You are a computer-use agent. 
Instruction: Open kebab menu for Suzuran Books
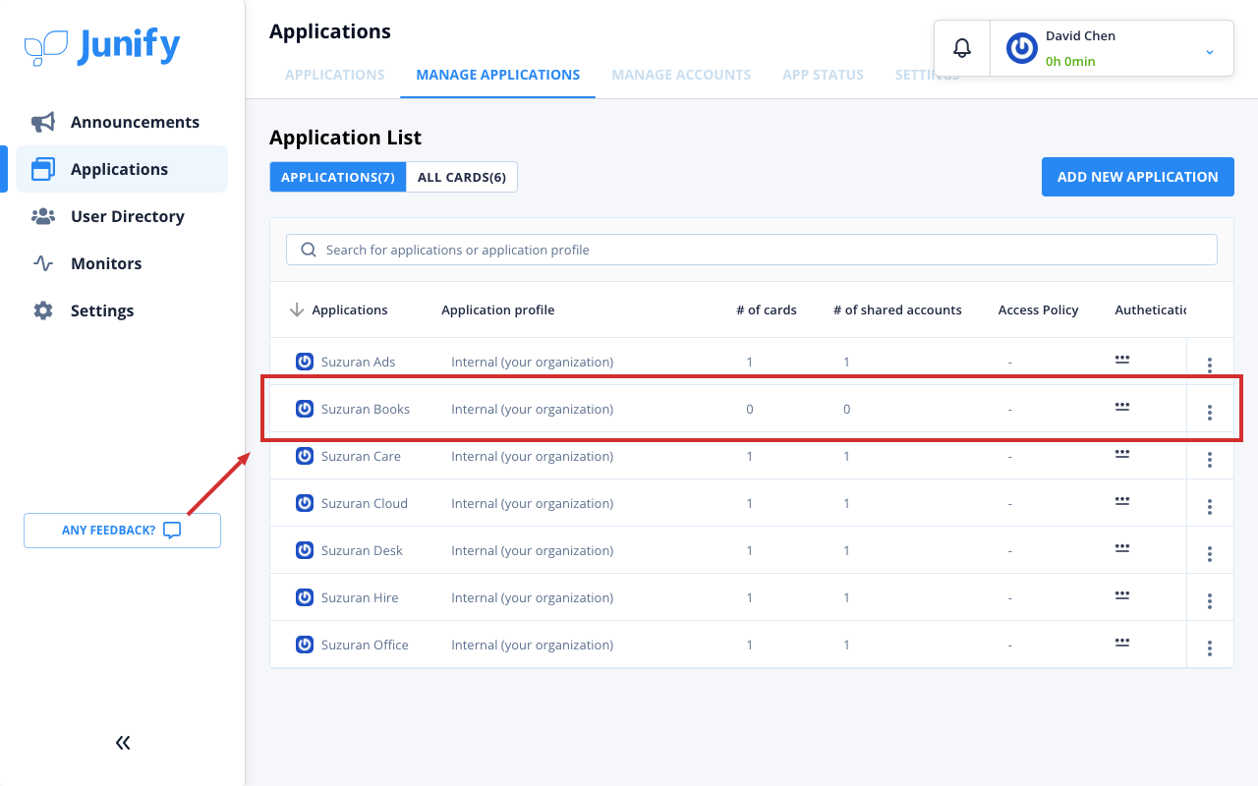[1210, 413]
